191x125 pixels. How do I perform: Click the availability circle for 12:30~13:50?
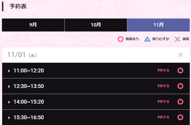pos(180,86)
